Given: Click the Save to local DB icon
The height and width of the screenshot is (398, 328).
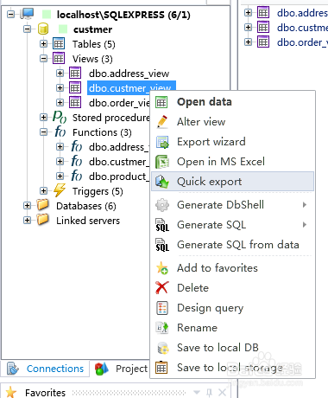Looking at the screenshot, I should pyautogui.click(x=163, y=348).
